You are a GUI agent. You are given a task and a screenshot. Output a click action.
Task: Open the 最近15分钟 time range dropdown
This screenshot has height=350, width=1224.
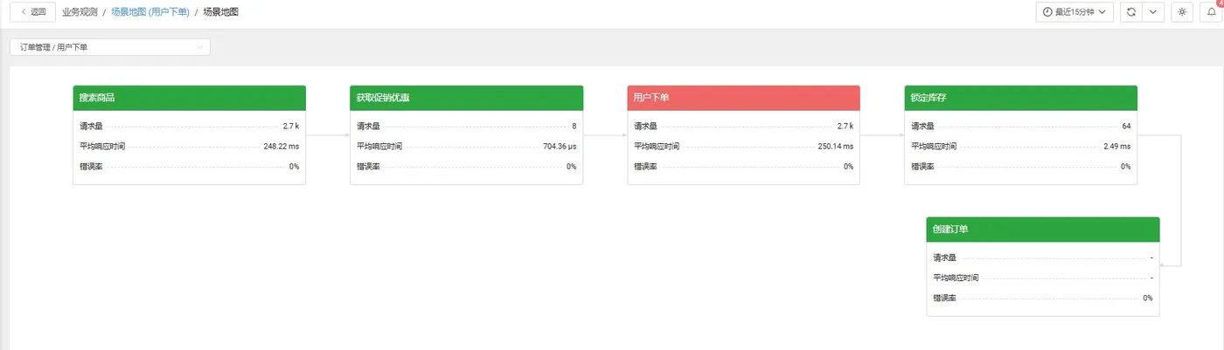click(x=1074, y=12)
